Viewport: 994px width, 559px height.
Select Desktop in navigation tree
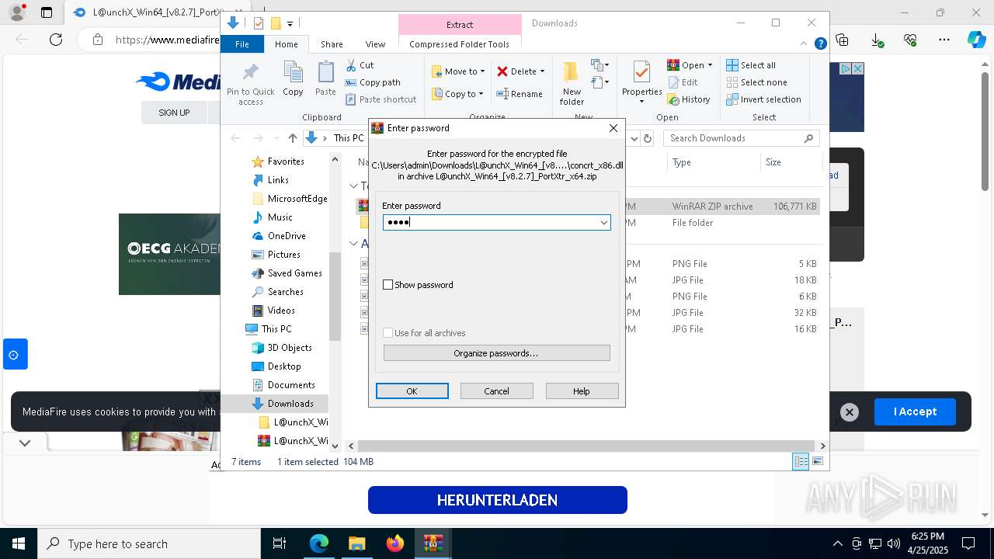pos(284,366)
